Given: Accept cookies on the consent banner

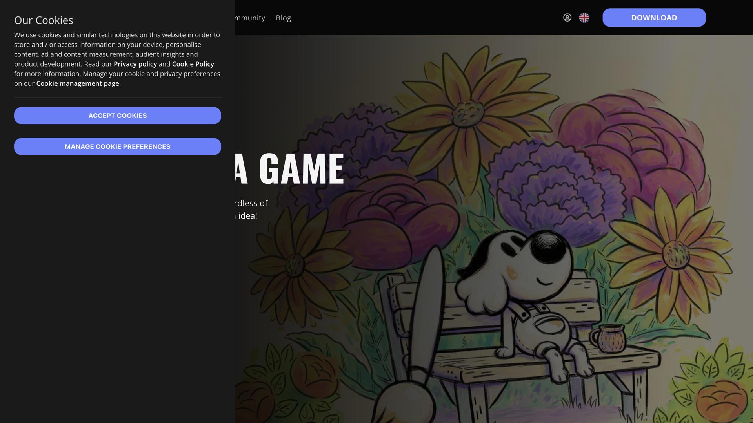Looking at the screenshot, I should tap(118, 115).
